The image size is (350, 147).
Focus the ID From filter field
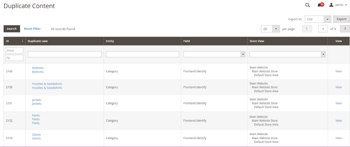tap(15, 51)
